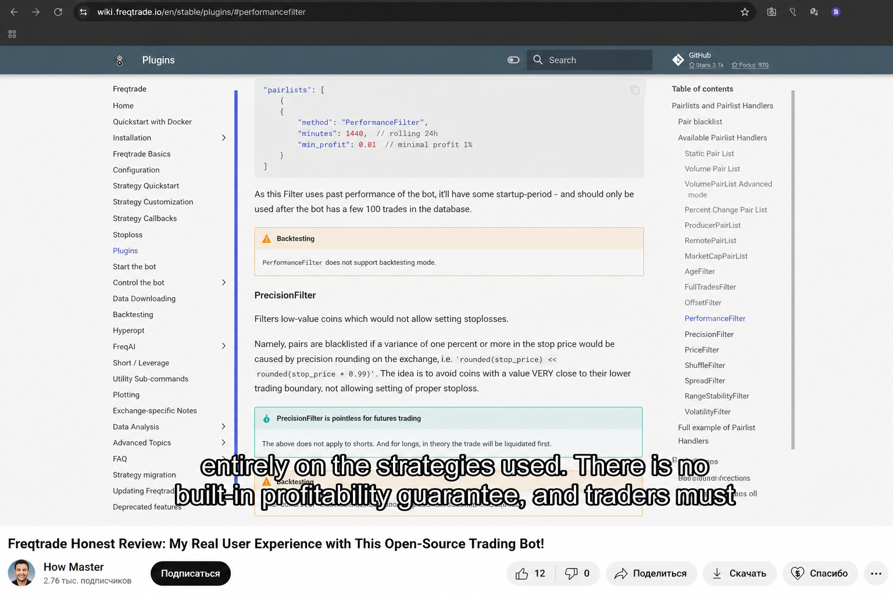
Task: Open Strategy Callbacks page
Action: [145, 218]
